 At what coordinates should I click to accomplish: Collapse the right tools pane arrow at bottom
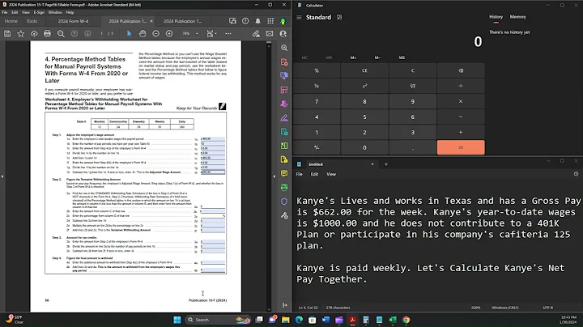tap(285, 305)
